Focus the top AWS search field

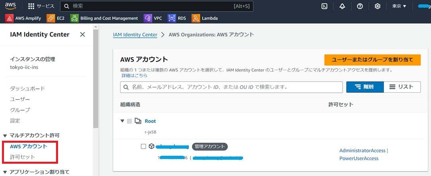point(157,6)
